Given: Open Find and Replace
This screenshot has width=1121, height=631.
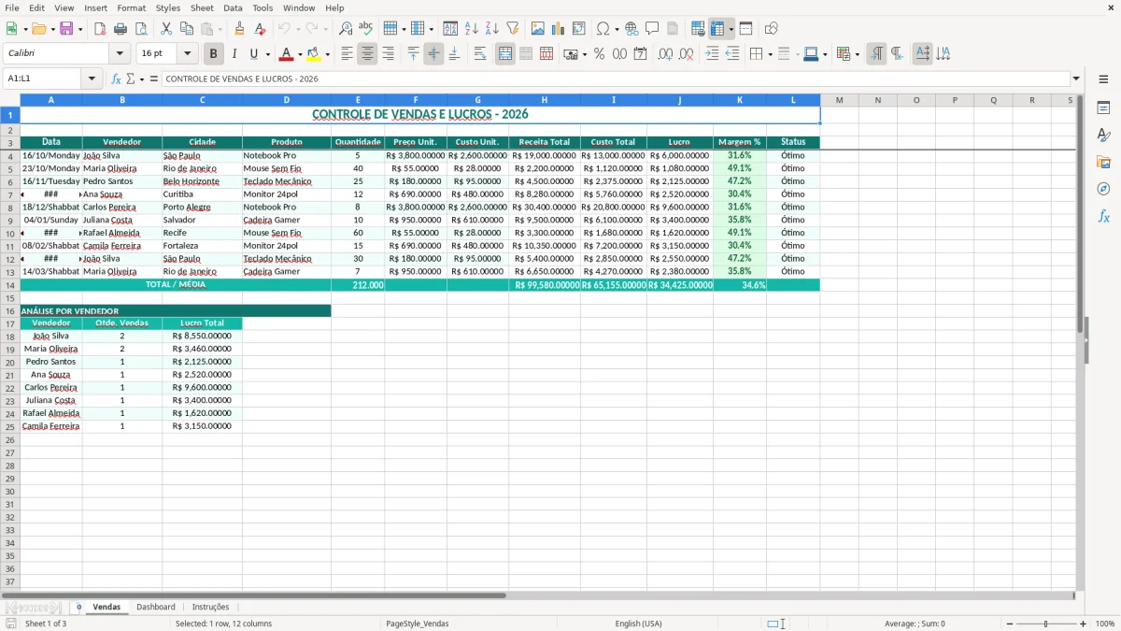Looking at the screenshot, I should (346, 29).
